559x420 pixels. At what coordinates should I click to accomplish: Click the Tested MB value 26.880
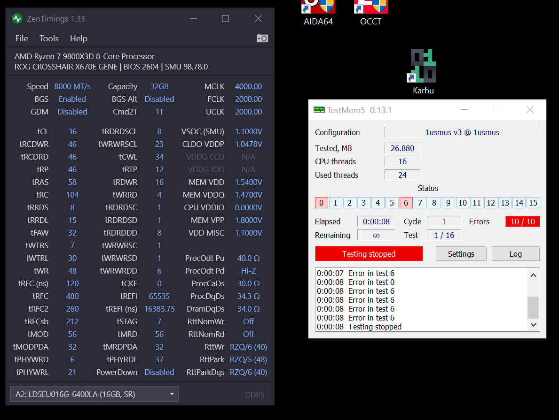coord(402,148)
